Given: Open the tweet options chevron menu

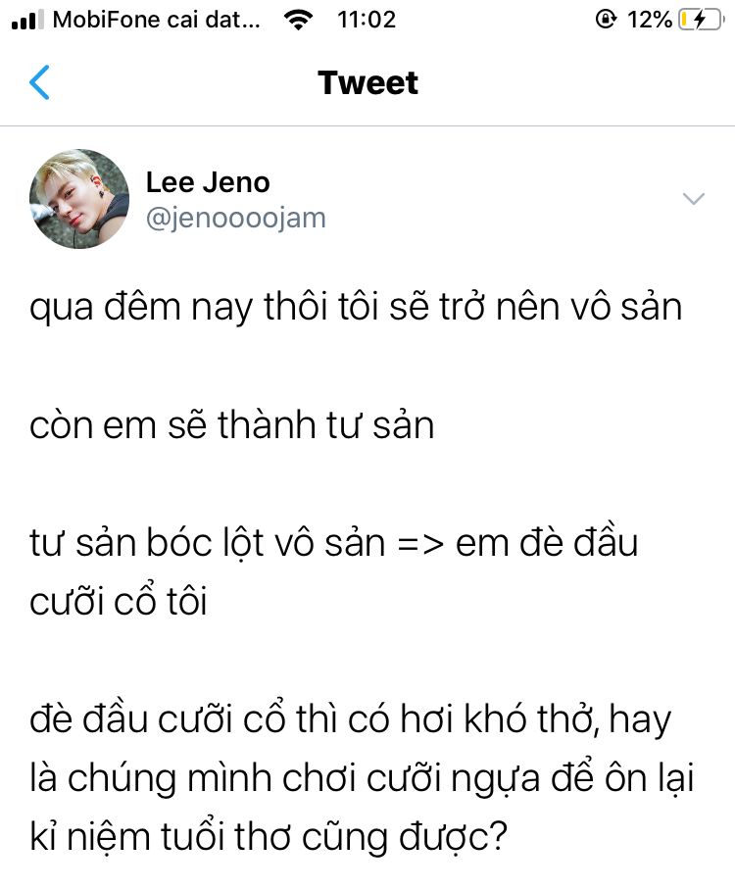Looking at the screenshot, I should tap(693, 199).
